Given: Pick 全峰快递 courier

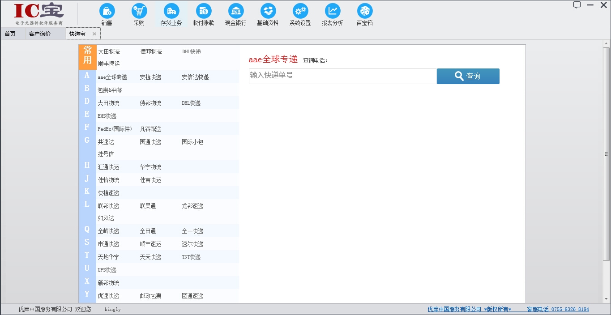Looking at the screenshot, I should tap(109, 231).
